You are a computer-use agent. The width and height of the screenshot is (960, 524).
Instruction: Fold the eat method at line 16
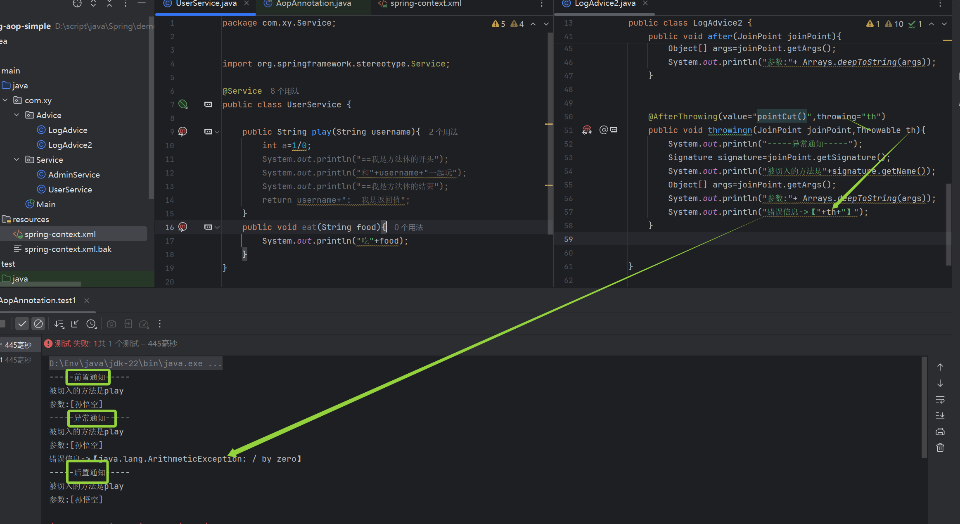point(217,227)
